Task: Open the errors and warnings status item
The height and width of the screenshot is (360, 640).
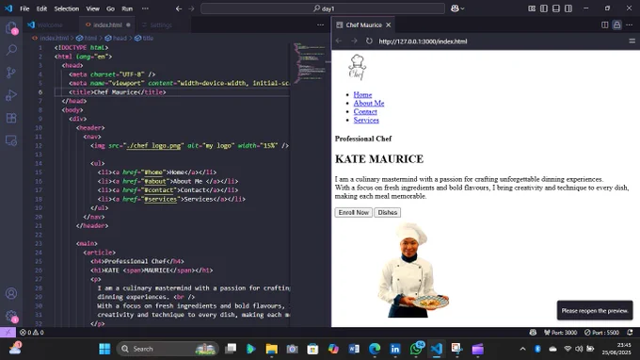Action: 32,333
